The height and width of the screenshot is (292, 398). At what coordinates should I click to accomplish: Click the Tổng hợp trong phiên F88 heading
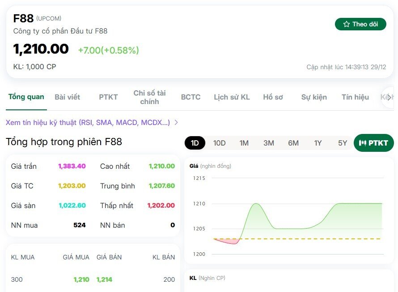[x=64, y=142]
